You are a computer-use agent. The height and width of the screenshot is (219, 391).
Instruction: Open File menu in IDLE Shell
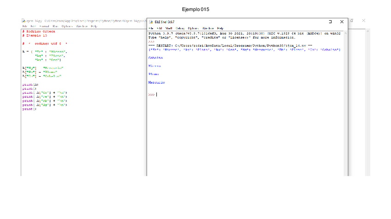point(151,28)
